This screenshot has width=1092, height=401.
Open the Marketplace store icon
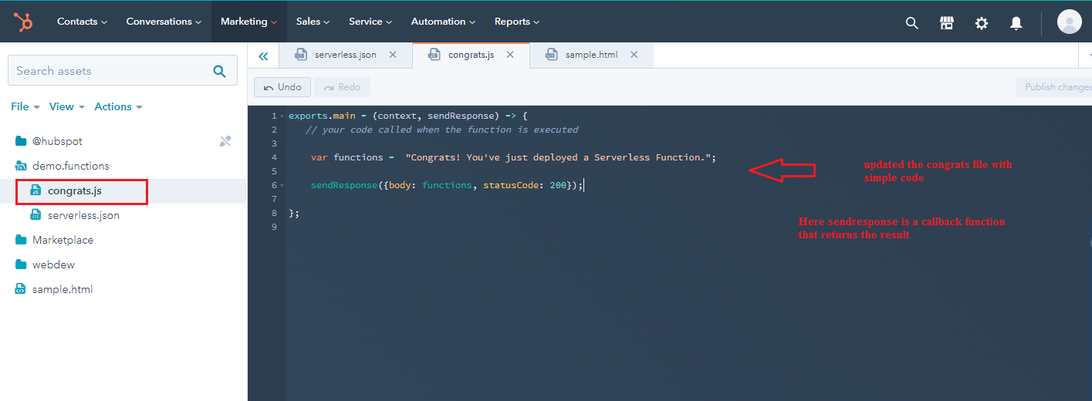coord(946,23)
